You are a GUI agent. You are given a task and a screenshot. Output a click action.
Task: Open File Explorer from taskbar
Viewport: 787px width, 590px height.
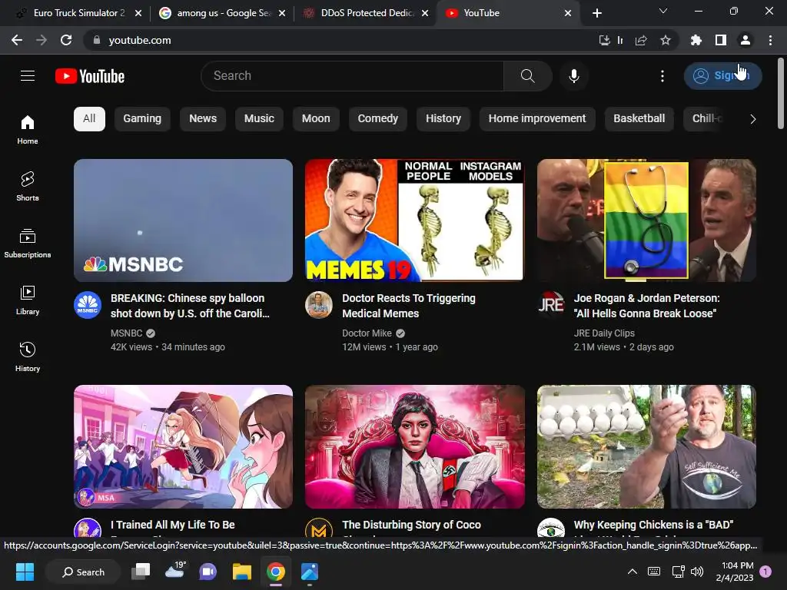pos(242,572)
